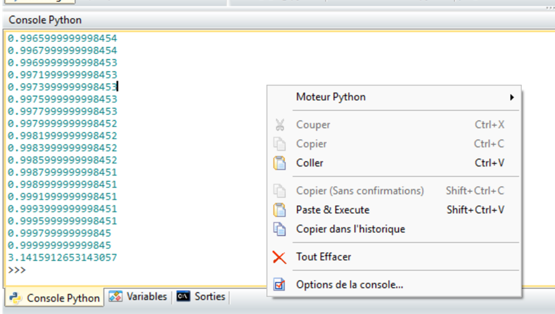Click the Variables tab icon

(x=115, y=297)
